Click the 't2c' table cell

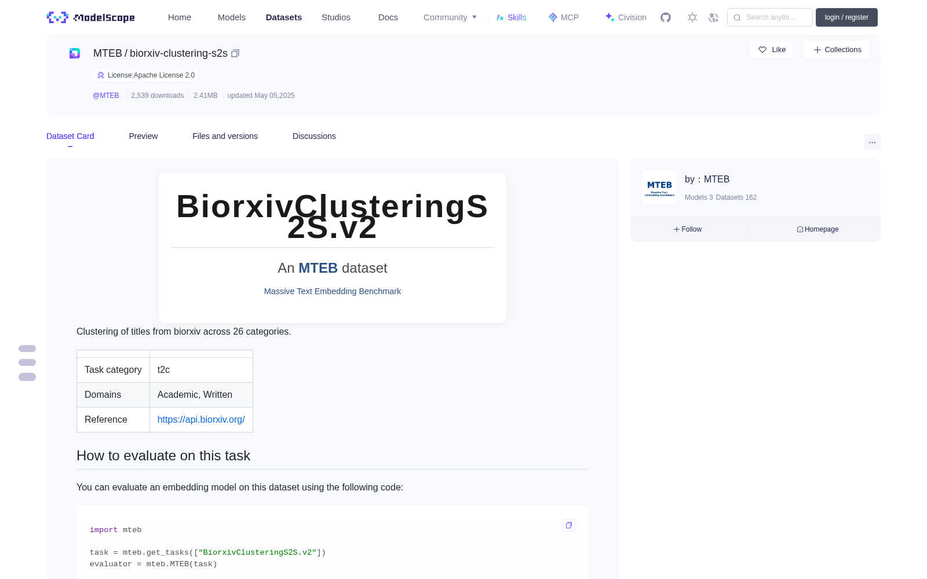pos(201,370)
